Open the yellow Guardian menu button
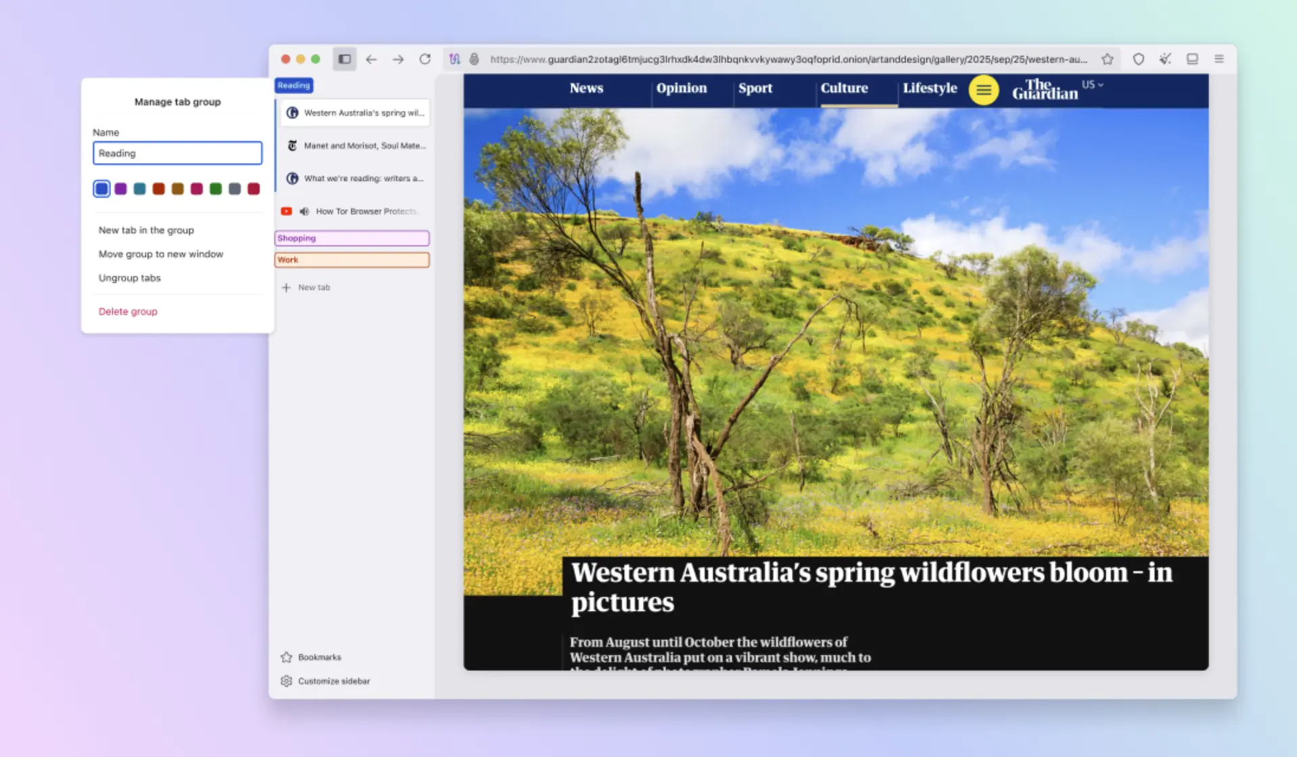The height and width of the screenshot is (757, 1297). [983, 90]
